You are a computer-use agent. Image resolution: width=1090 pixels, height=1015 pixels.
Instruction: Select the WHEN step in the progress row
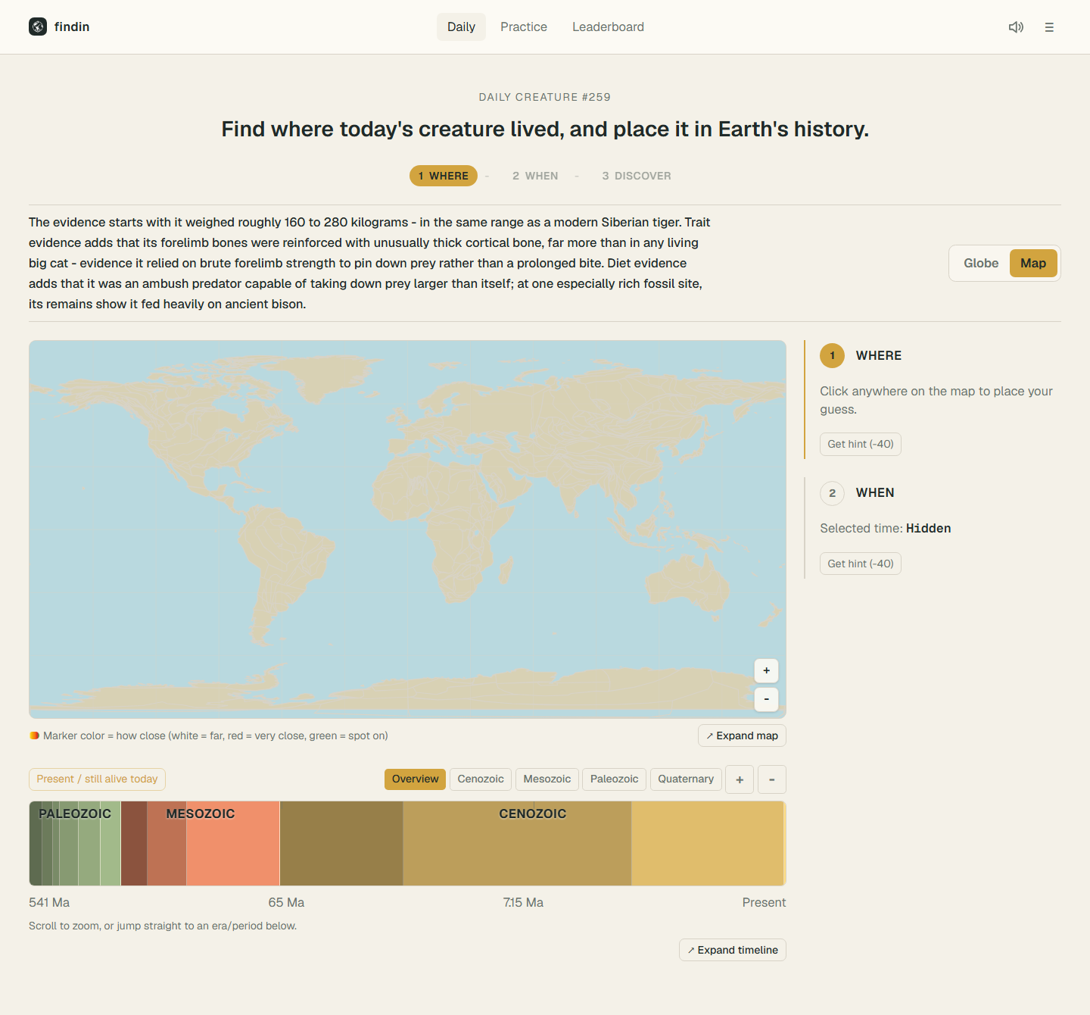point(535,176)
